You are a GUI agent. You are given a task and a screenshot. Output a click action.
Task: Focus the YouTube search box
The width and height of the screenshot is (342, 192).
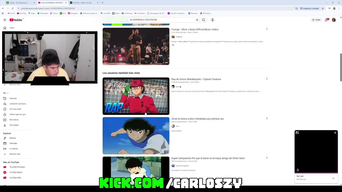pyautogui.click(x=162, y=20)
